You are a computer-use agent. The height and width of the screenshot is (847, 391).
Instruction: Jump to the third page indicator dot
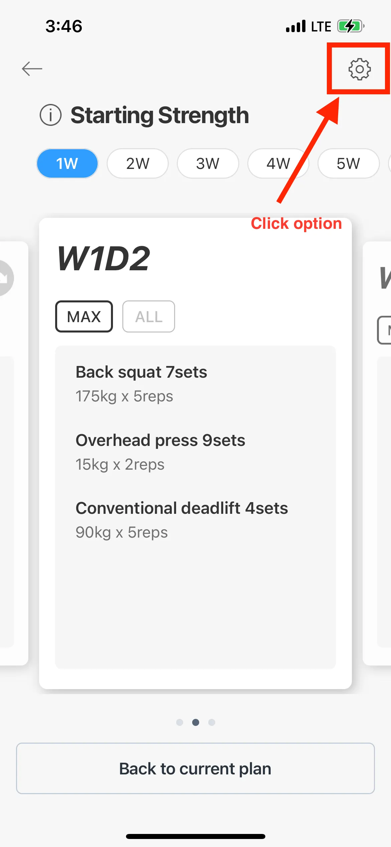pos(212,722)
